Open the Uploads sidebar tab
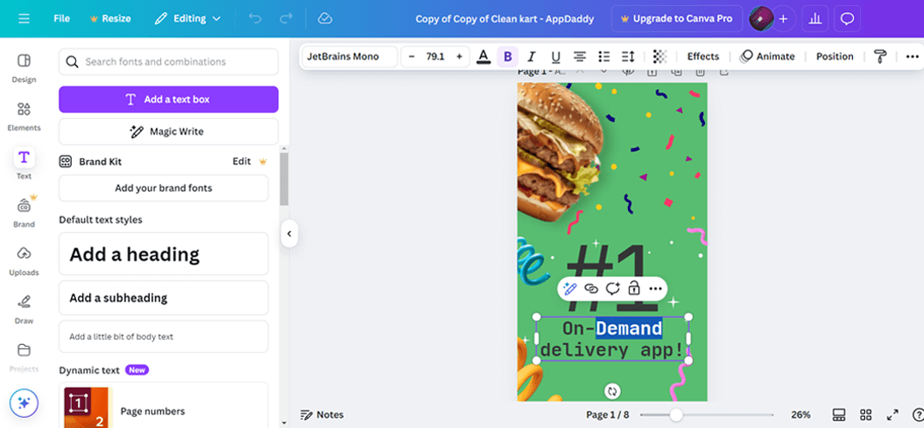The width and height of the screenshot is (924, 428). tap(24, 260)
